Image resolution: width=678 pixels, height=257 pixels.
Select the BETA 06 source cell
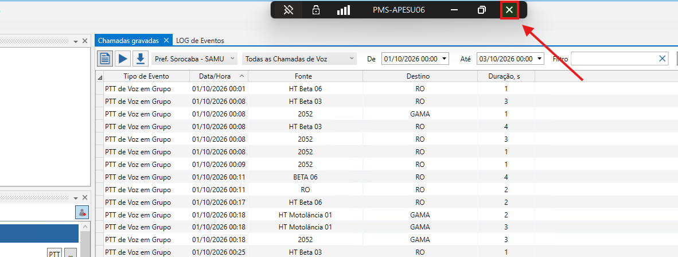[x=305, y=177]
